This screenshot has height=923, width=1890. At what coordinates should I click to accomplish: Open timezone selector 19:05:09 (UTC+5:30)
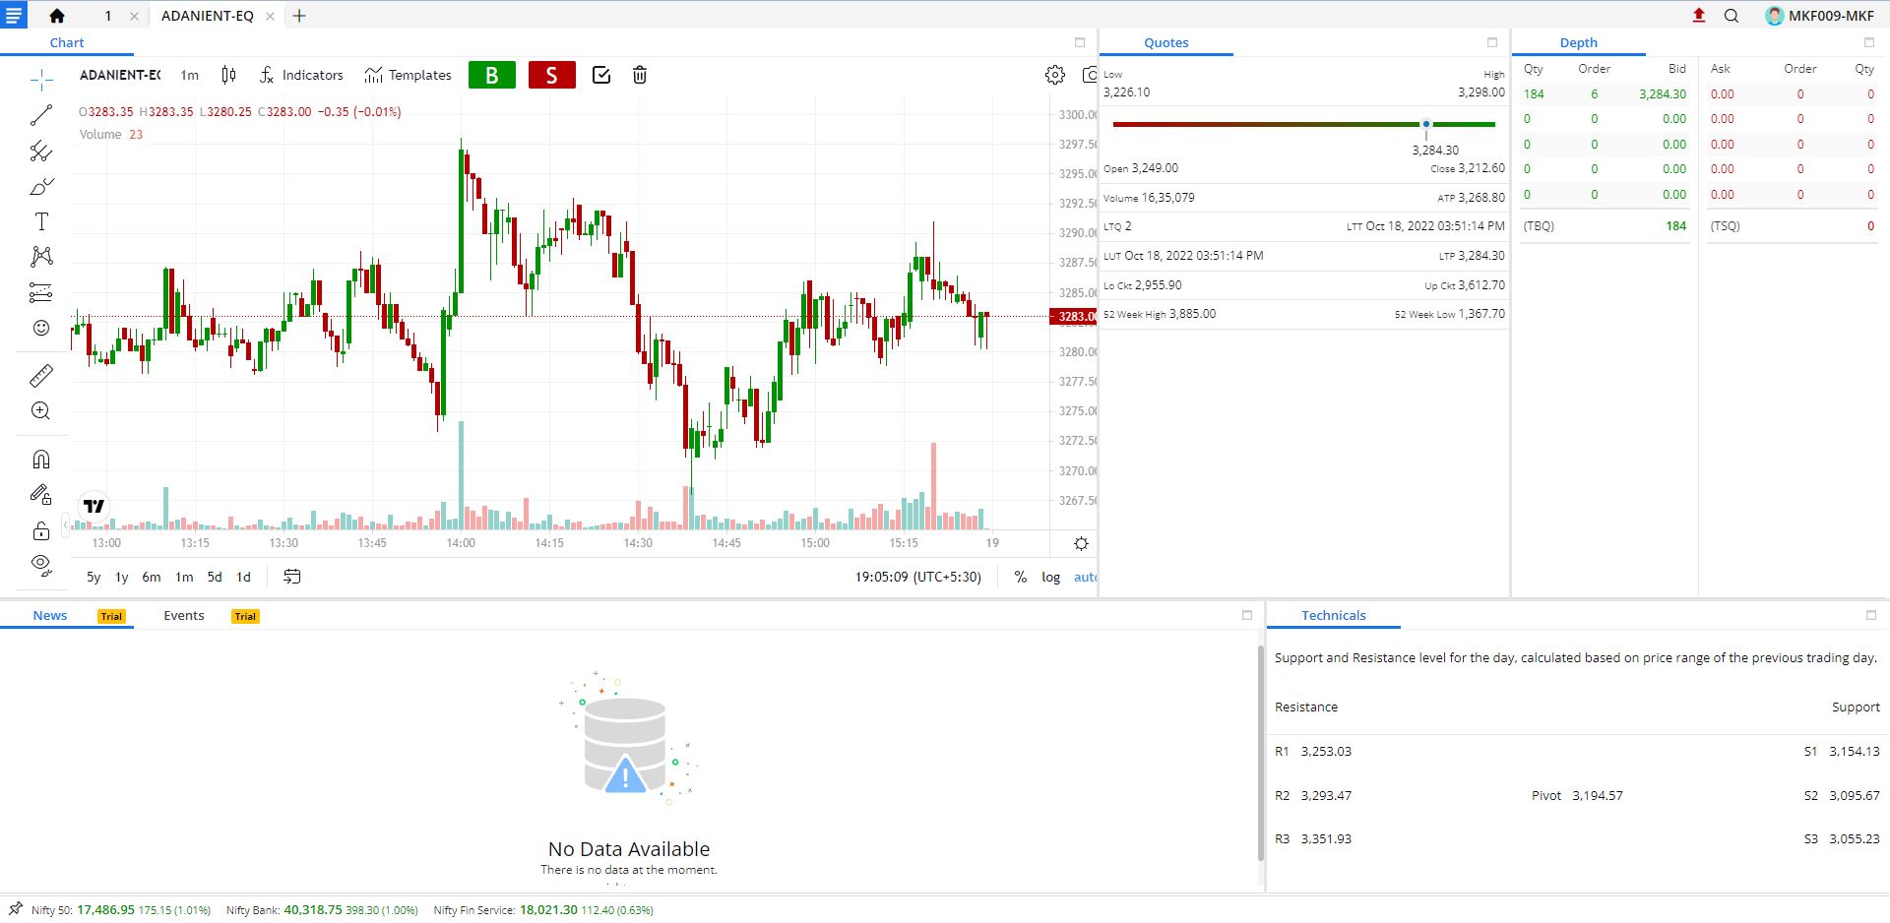tap(918, 577)
